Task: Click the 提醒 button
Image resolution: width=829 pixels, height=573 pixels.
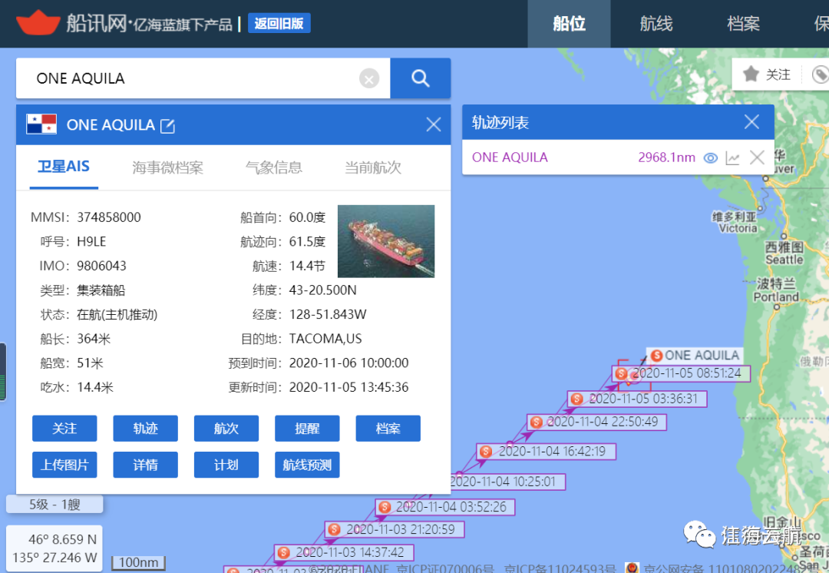Action: [x=307, y=428]
